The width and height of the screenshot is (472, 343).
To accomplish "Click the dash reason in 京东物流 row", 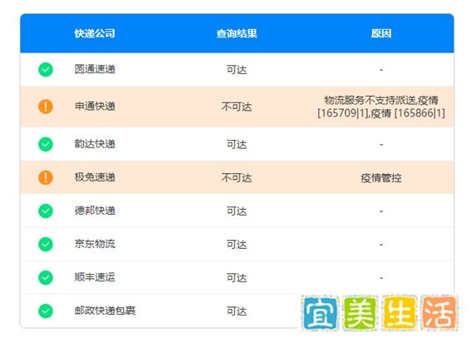I will pyautogui.click(x=381, y=245).
